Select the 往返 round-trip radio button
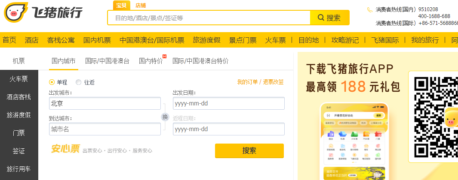Viewport: 458px width, 180px height. pyautogui.click(x=78, y=82)
